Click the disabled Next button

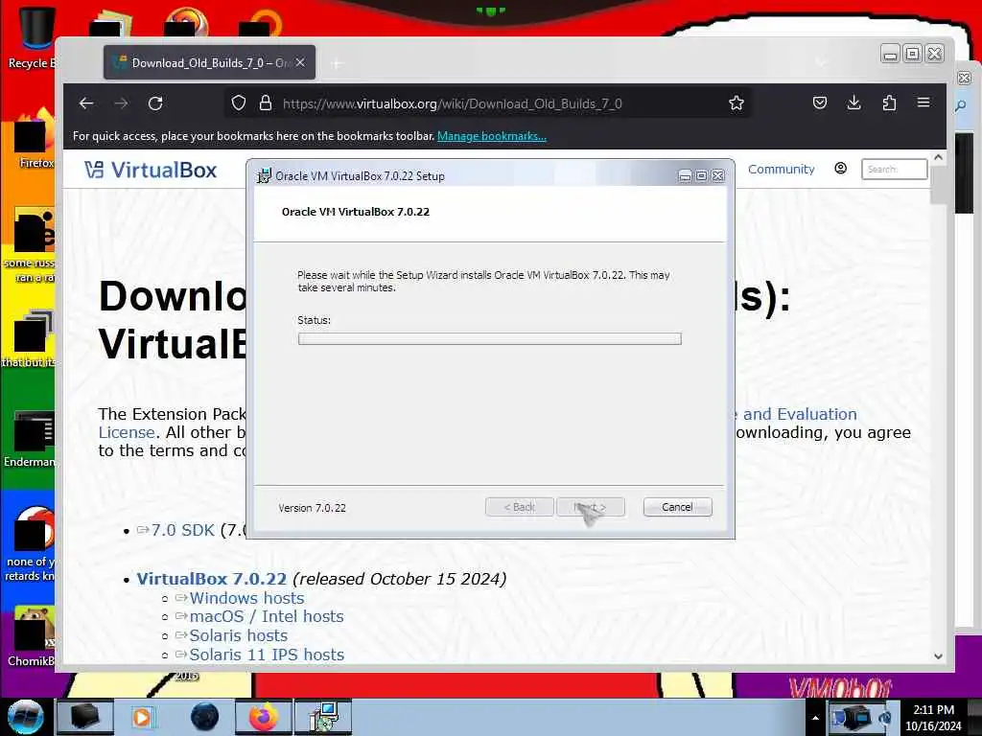(x=591, y=507)
